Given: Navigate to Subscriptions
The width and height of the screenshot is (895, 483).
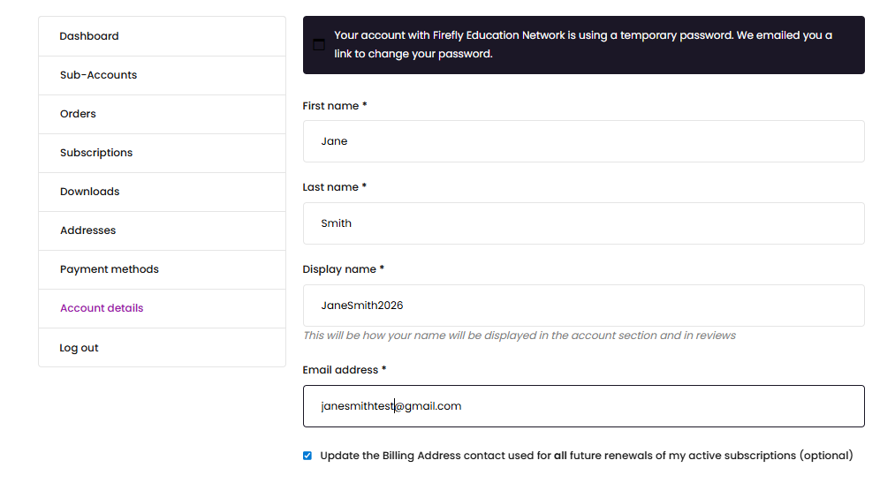Looking at the screenshot, I should point(96,153).
